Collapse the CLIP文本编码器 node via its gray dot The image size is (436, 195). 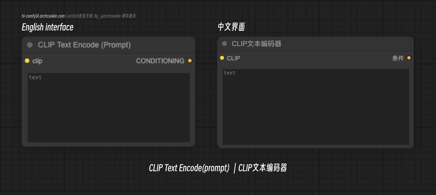pyautogui.click(x=224, y=44)
